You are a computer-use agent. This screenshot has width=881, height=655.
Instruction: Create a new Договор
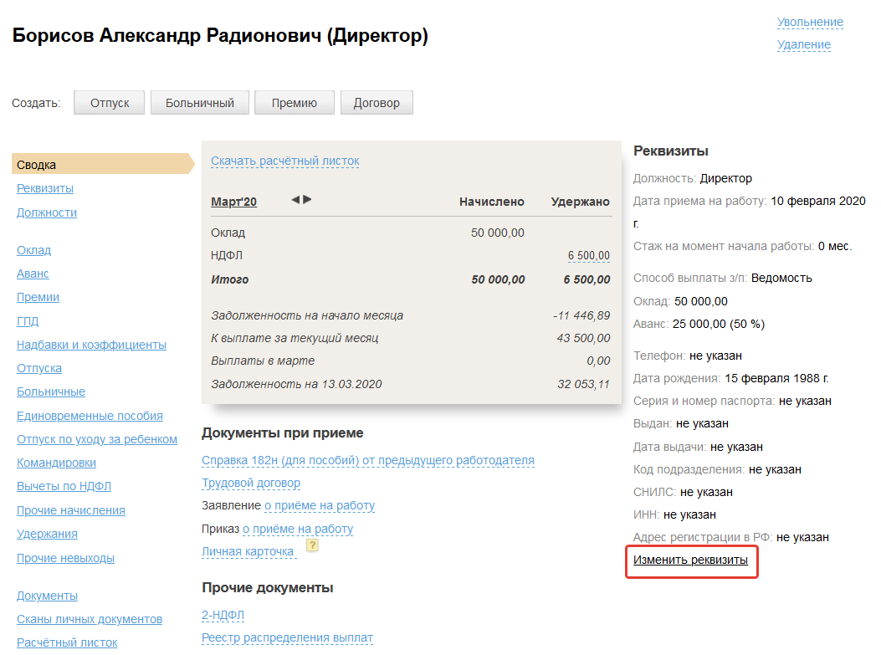pos(376,103)
